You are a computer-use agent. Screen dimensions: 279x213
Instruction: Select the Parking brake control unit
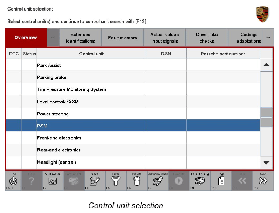click(x=133, y=77)
